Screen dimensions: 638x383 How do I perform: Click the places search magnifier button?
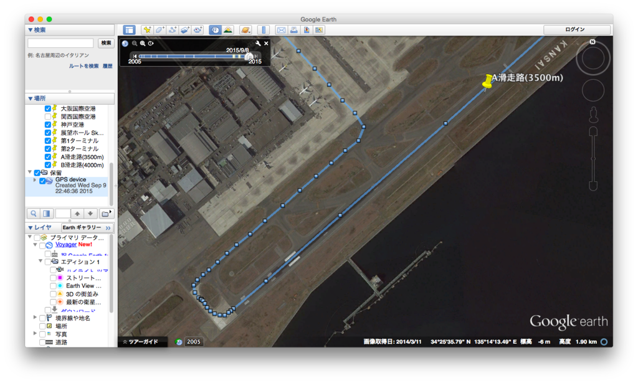coord(34,214)
